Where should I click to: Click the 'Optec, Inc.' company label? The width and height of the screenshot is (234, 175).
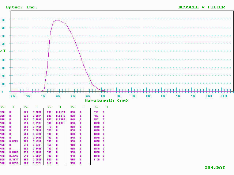click(22, 7)
